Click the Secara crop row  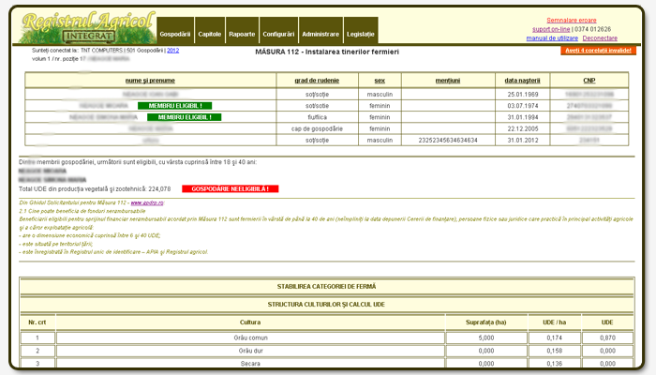pyautogui.click(x=327, y=363)
